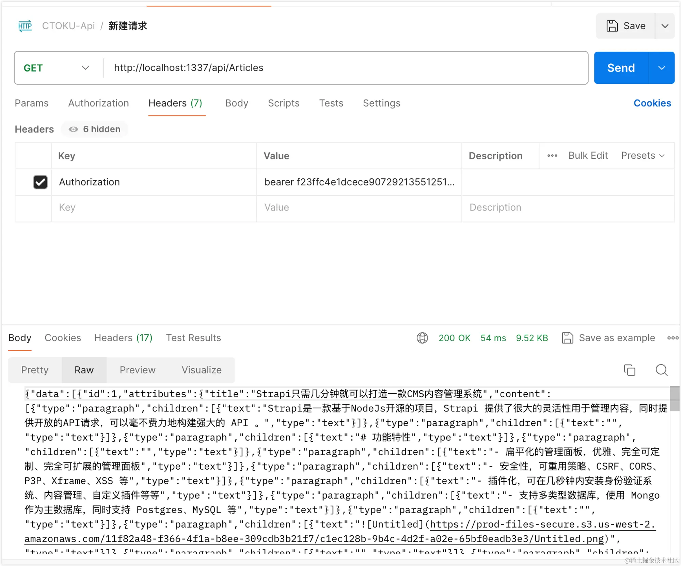Open the Test Results tab

tap(193, 338)
